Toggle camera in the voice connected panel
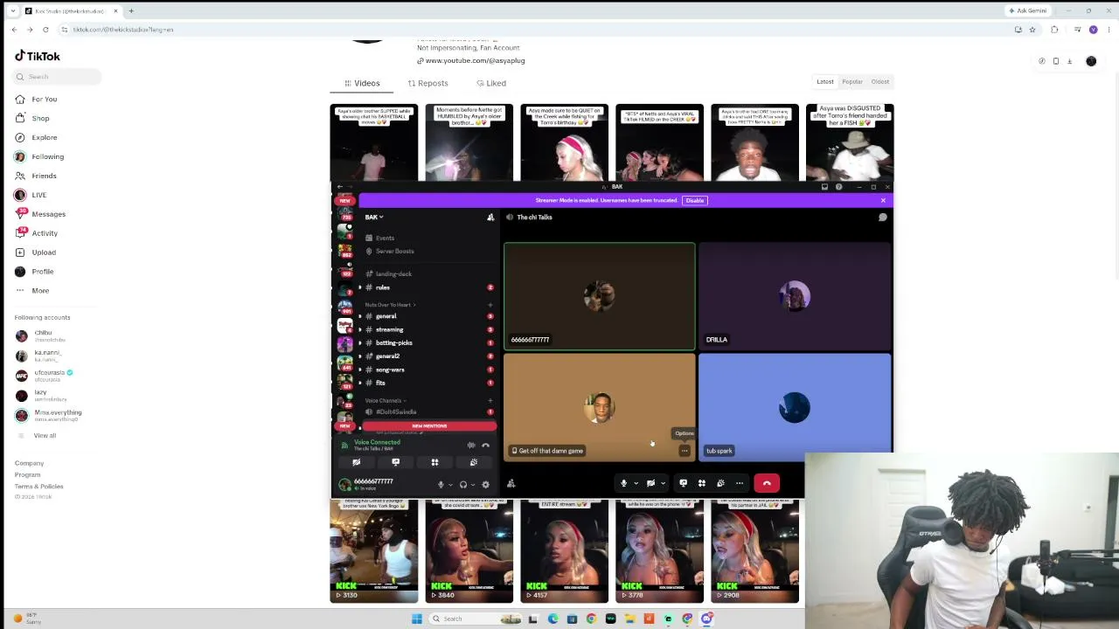 (x=356, y=462)
